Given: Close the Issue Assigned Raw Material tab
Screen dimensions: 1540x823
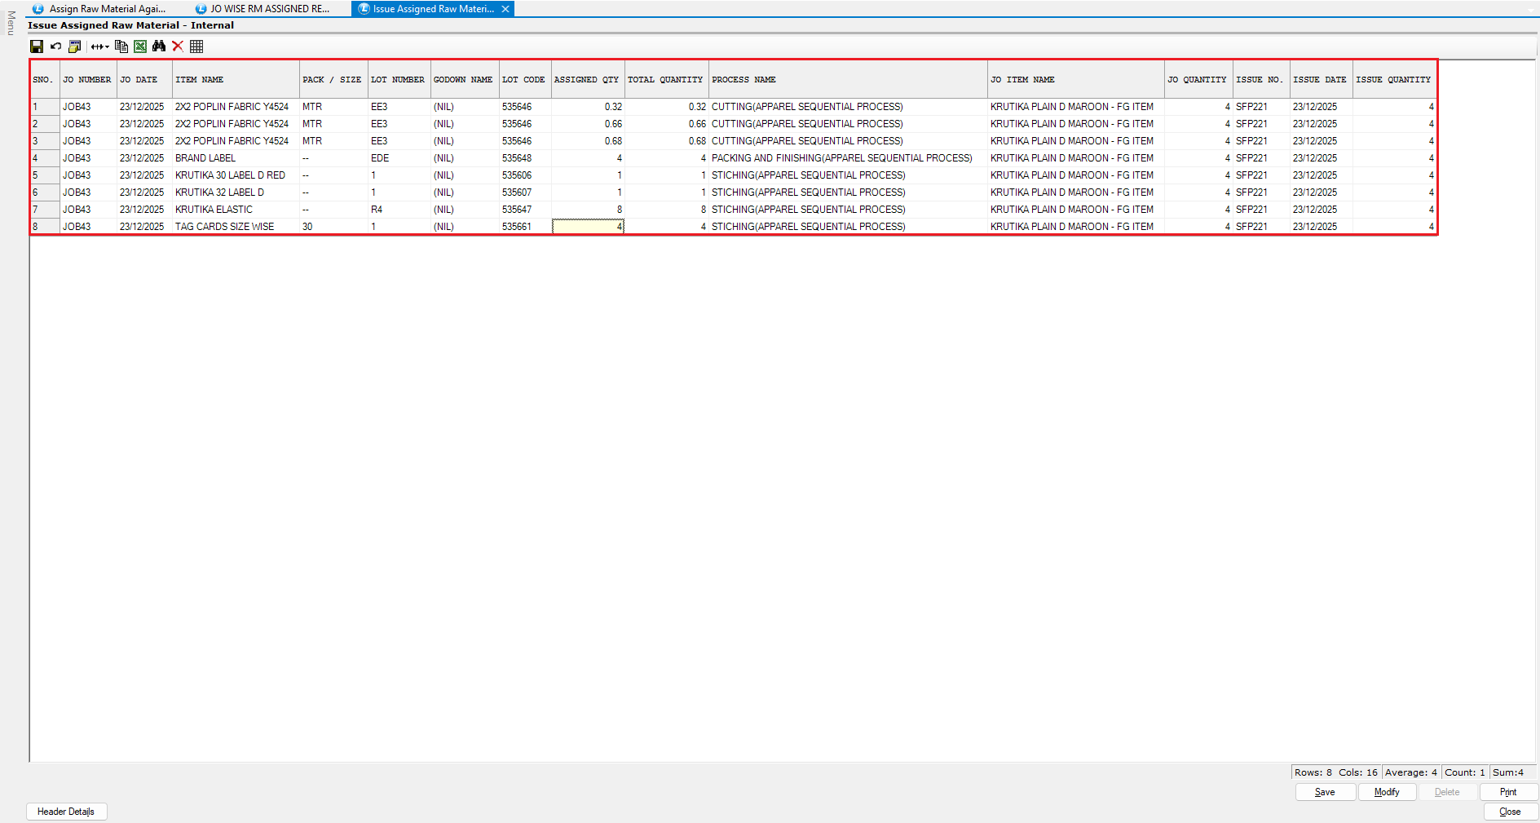Looking at the screenshot, I should click(505, 9).
